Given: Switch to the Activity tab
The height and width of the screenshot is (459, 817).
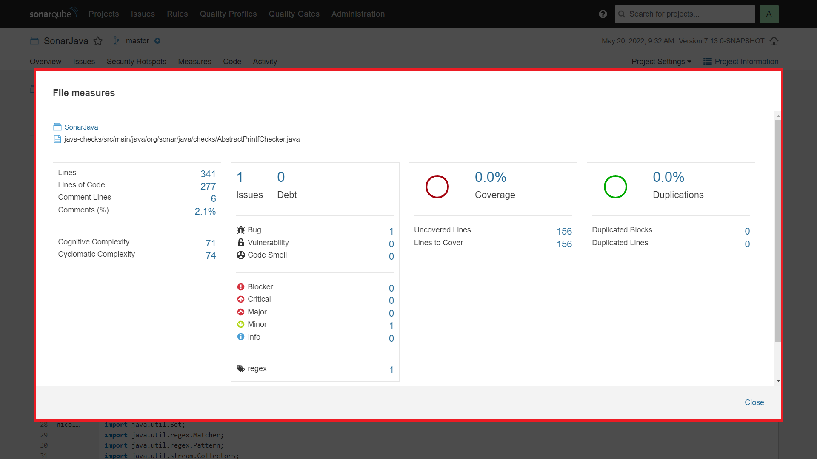Looking at the screenshot, I should pyautogui.click(x=265, y=62).
